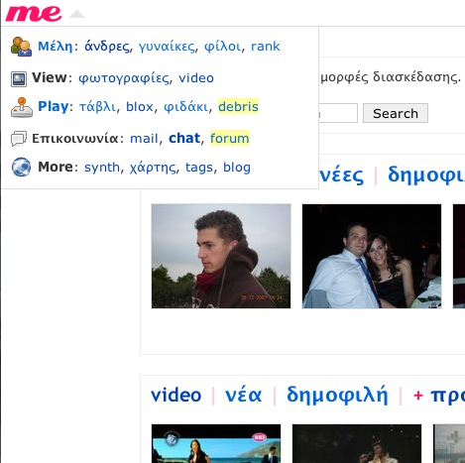Open the χάρτης map link
This screenshot has height=463, width=465.
pos(153,168)
